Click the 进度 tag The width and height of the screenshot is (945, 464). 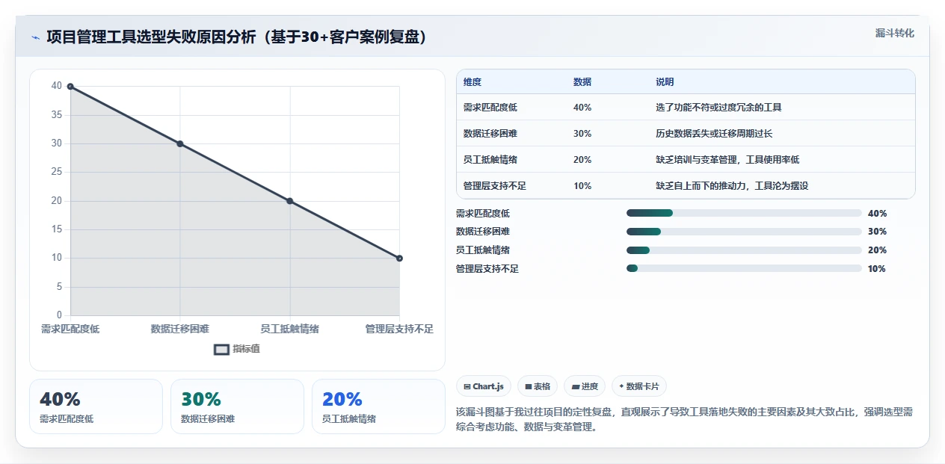coord(585,386)
